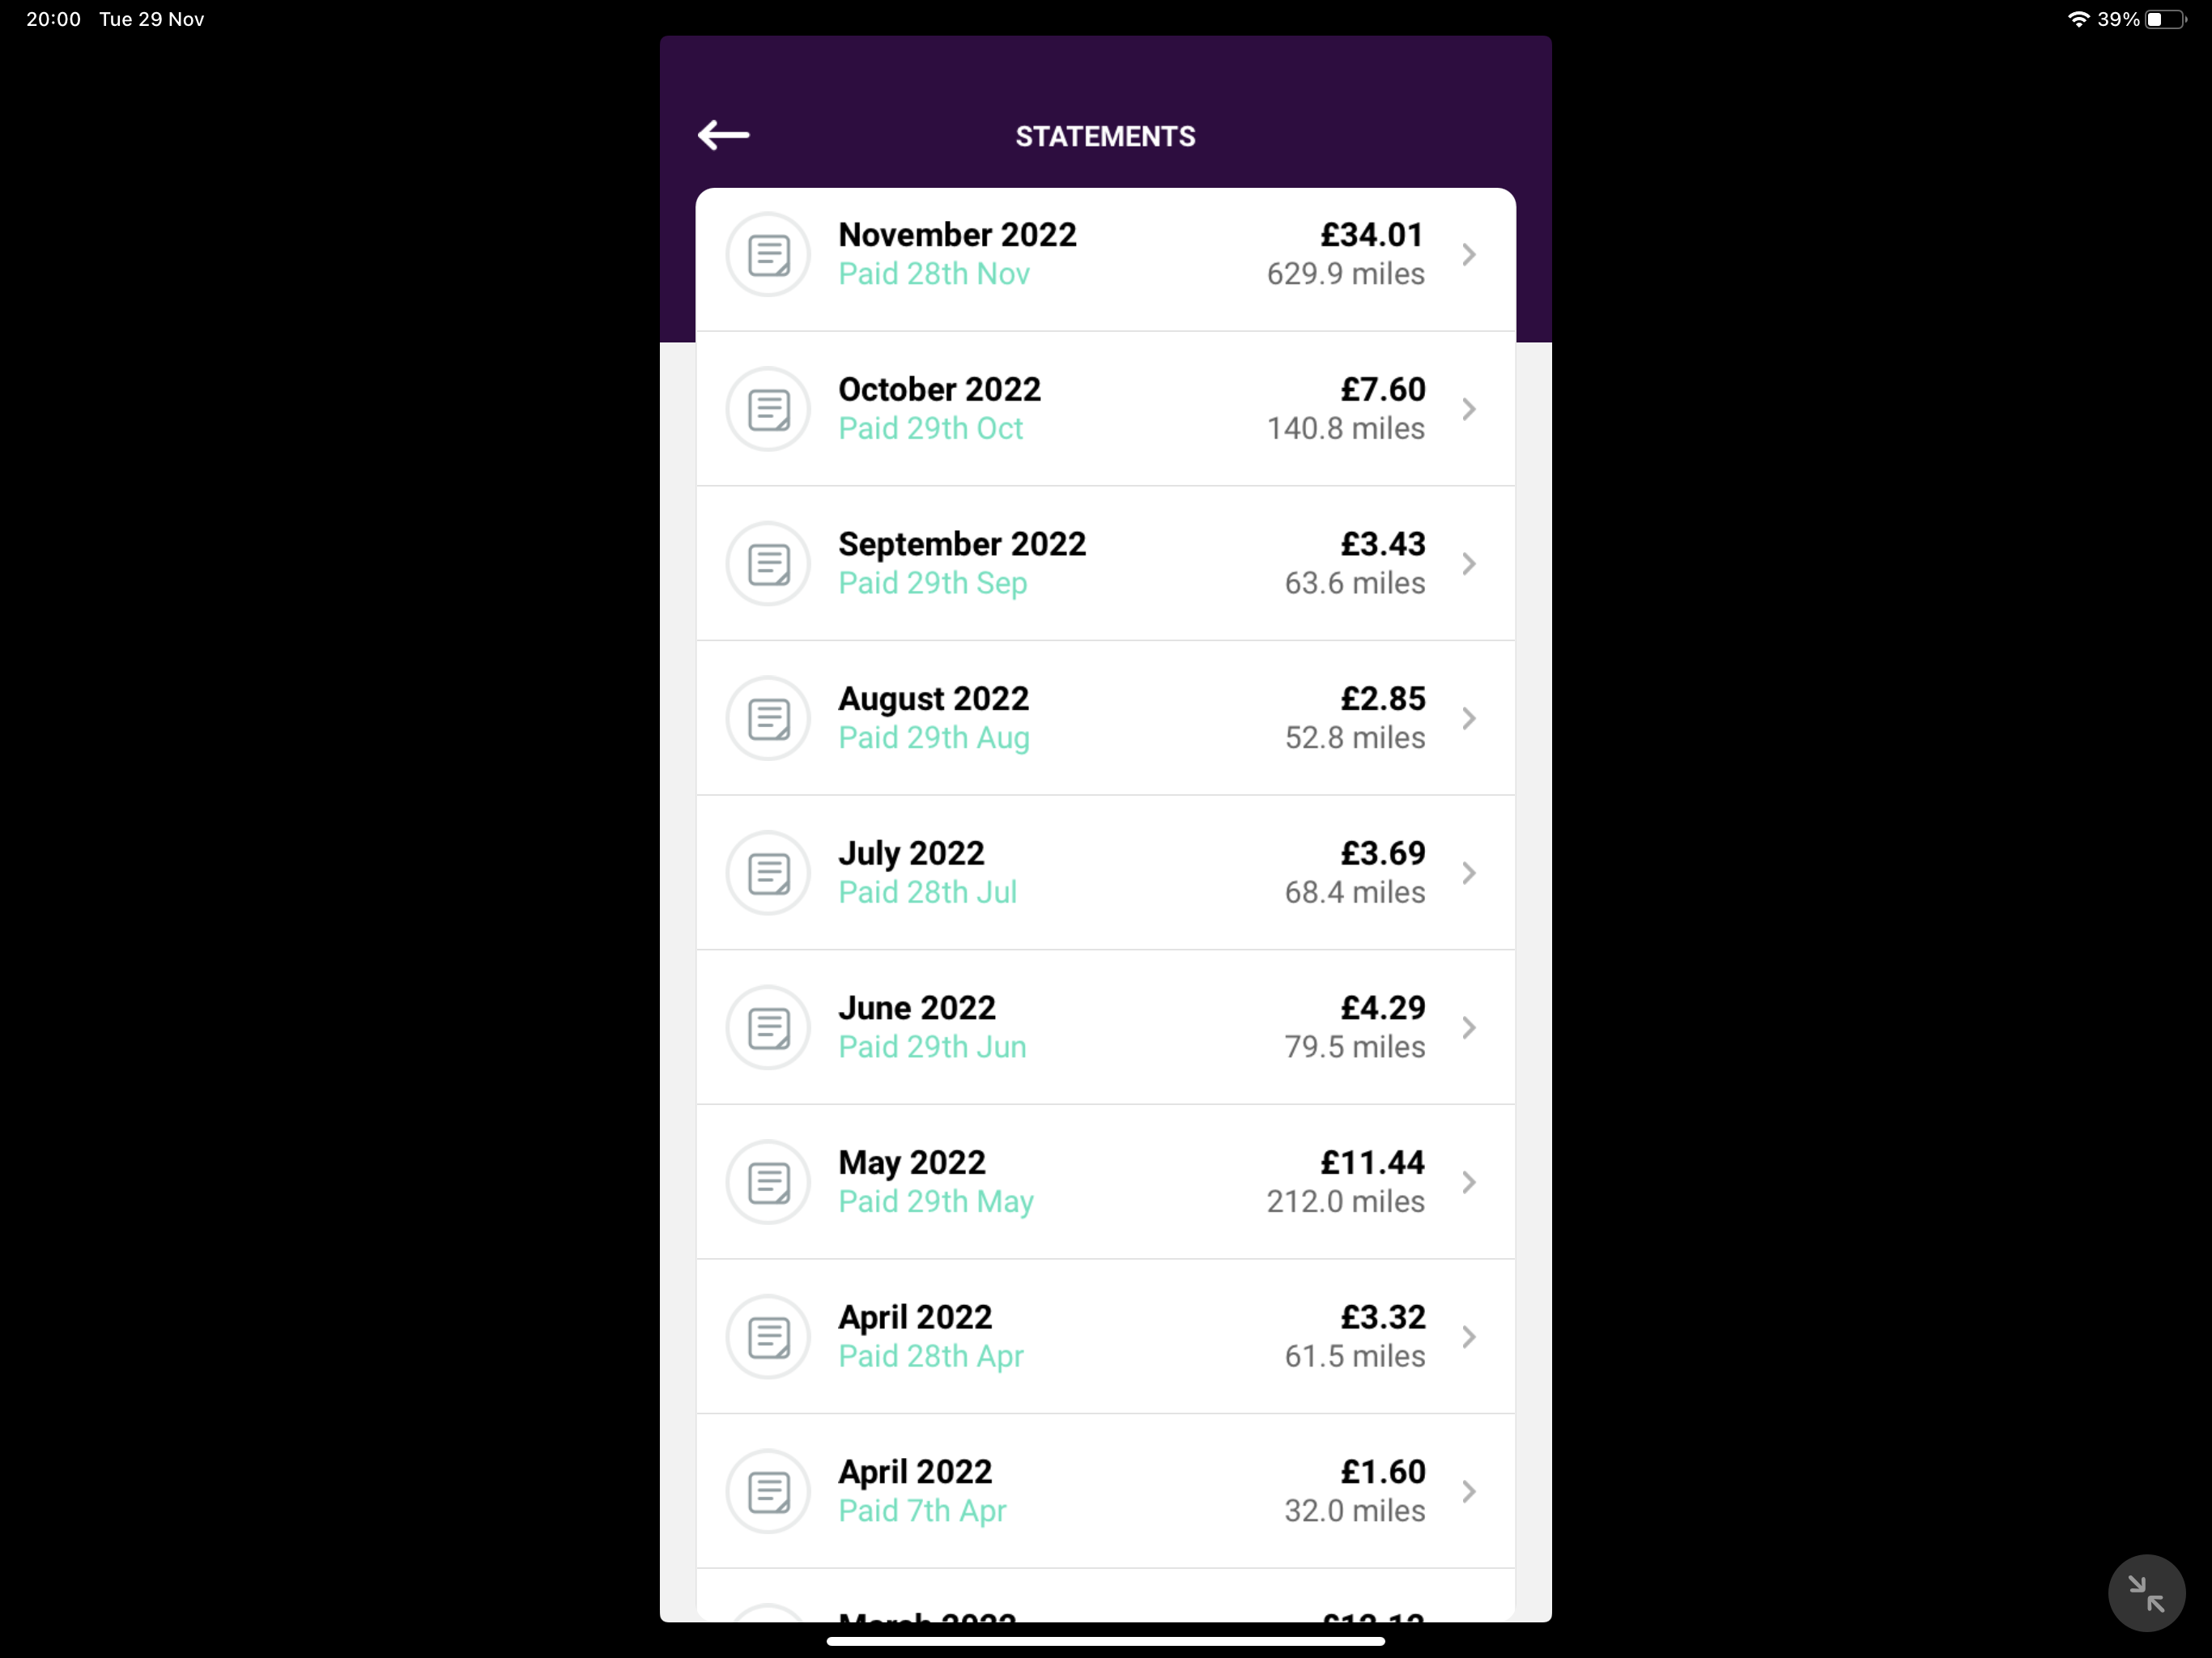Click the August 2022 statement document icon
2212x1658 pixels.
point(768,719)
